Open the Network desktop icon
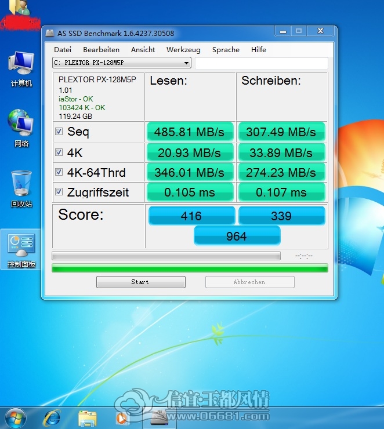Viewport: 384px width, 429px height. [x=21, y=128]
